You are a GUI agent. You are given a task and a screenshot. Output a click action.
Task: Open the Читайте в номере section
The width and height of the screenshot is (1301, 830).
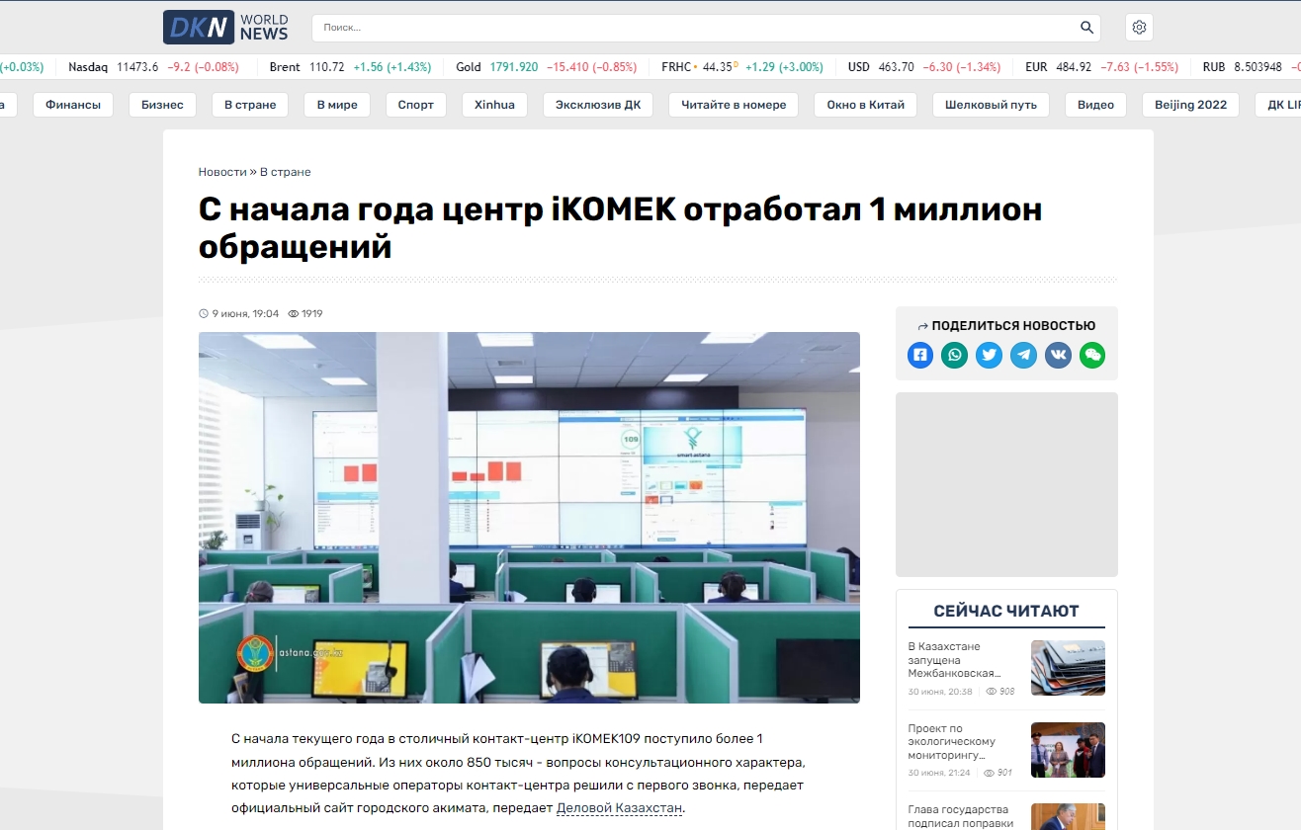[734, 105]
